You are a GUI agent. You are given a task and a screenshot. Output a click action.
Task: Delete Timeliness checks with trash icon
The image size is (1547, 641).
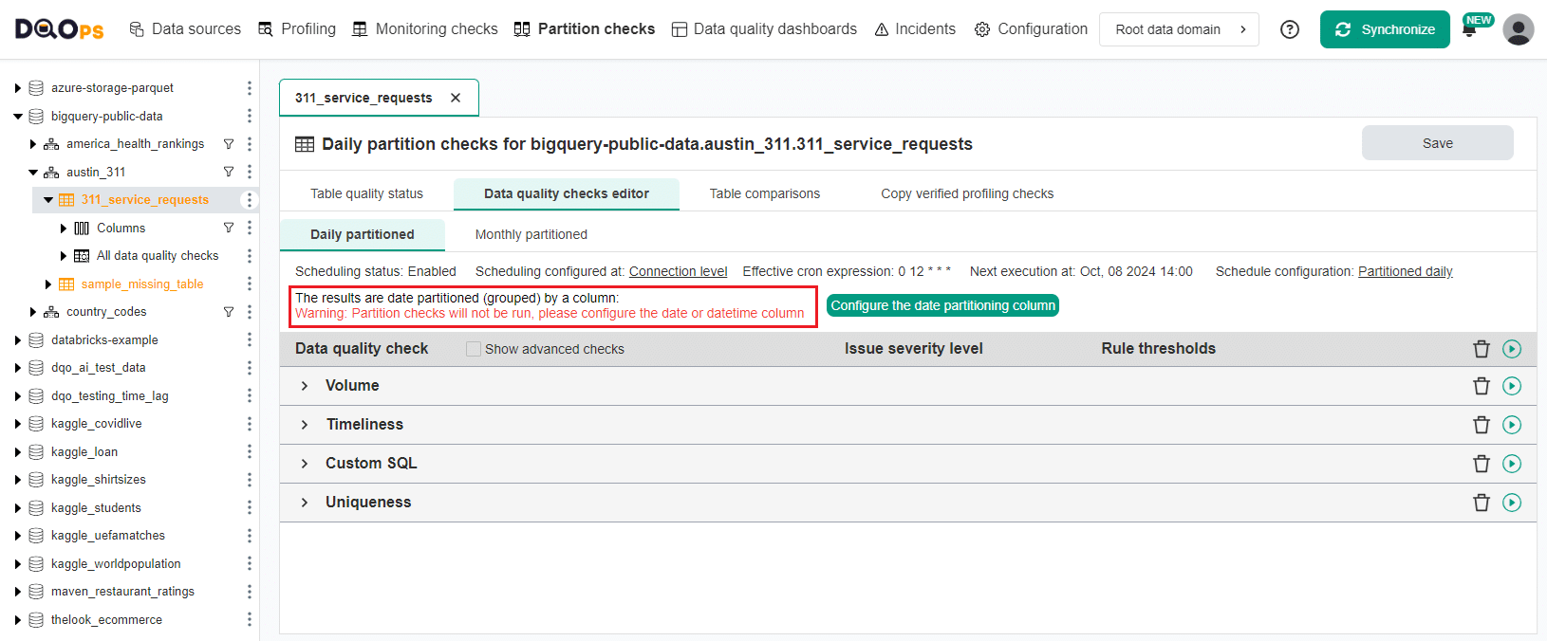click(1482, 425)
